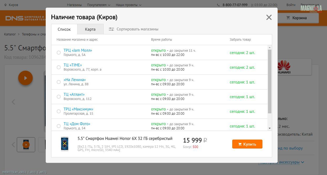The image size is (327, 175).
Task: Open ТЦ «Атлант» store link
Action: (x=74, y=94)
